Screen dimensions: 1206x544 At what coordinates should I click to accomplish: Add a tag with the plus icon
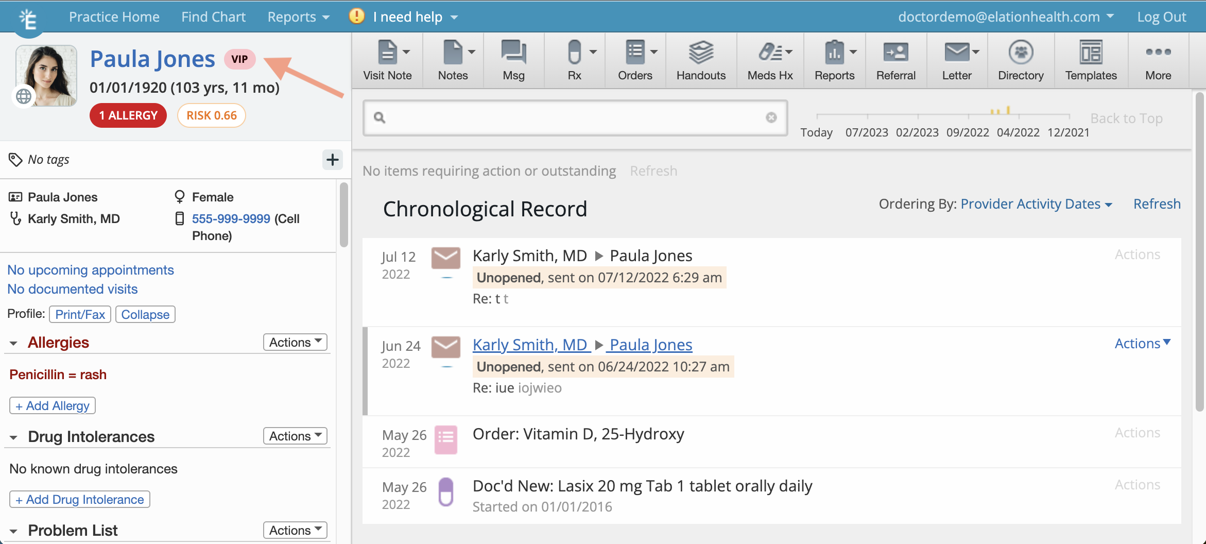click(x=333, y=160)
